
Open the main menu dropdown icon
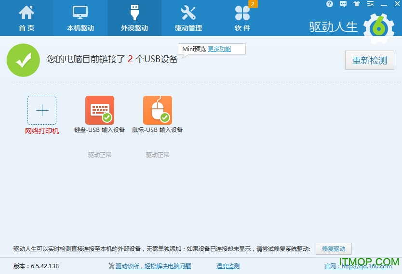pyautogui.click(x=370, y=4)
